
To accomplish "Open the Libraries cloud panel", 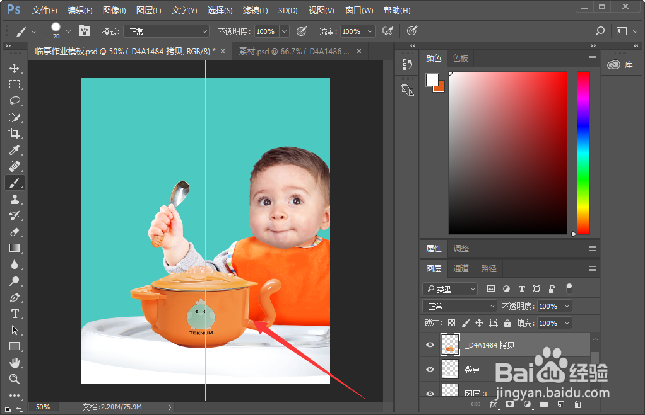I will (613, 64).
